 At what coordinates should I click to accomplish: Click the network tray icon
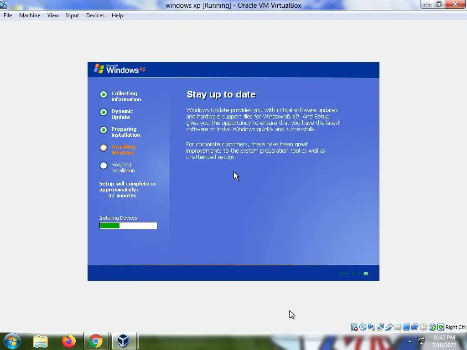[421, 341]
